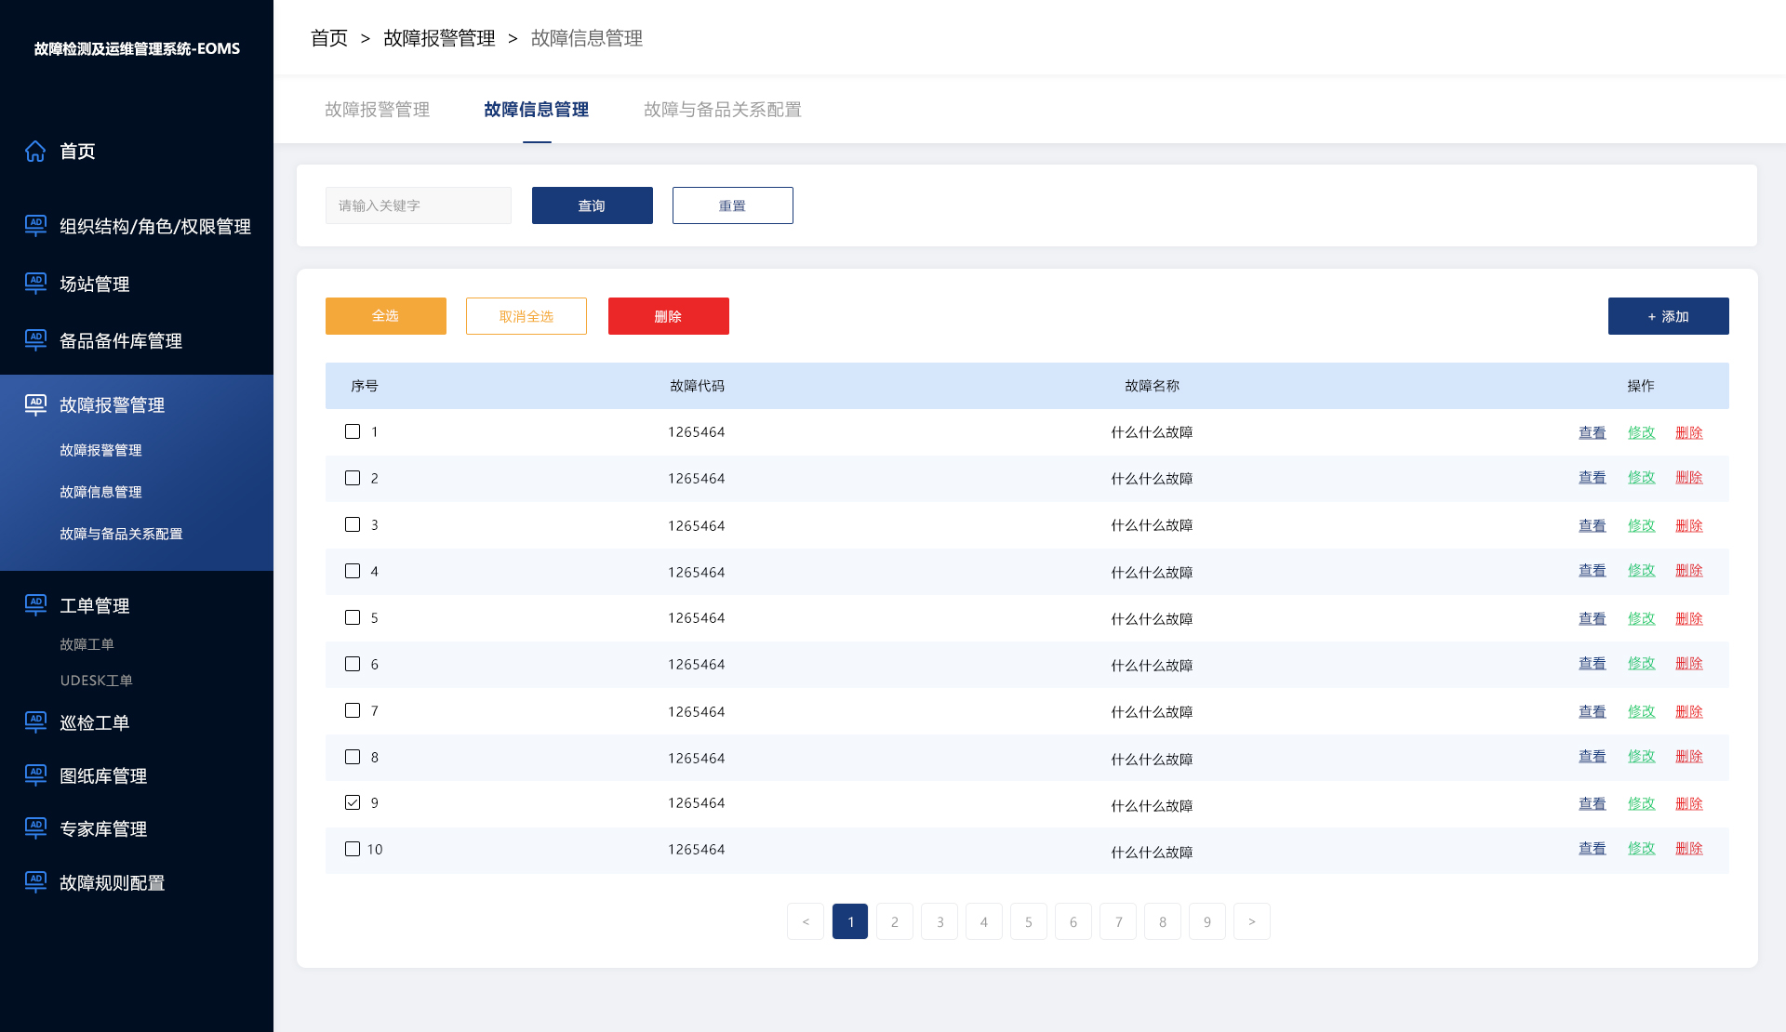Click 删除 link in row 6
The width and height of the screenshot is (1786, 1032).
1689,663
